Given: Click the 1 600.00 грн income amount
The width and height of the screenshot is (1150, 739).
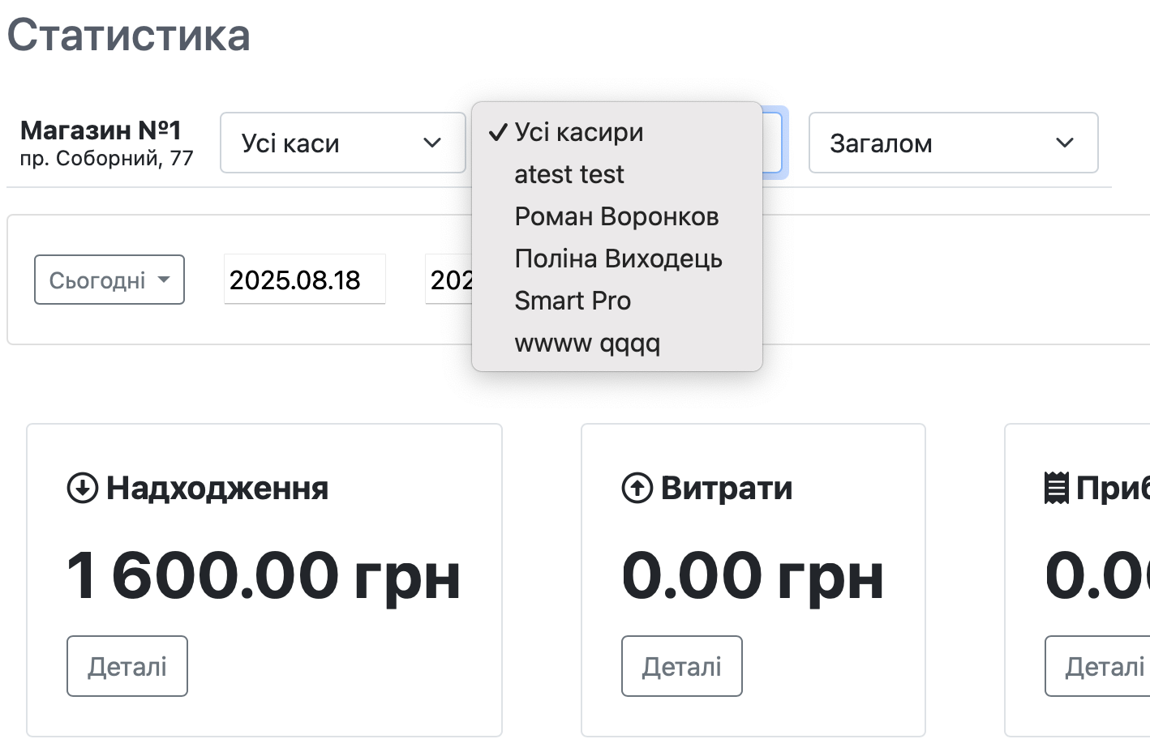Looking at the screenshot, I should click(264, 576).
